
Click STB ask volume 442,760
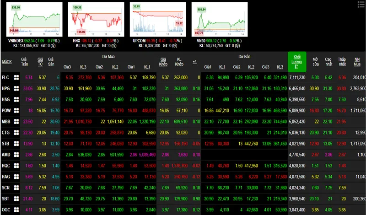251,143
